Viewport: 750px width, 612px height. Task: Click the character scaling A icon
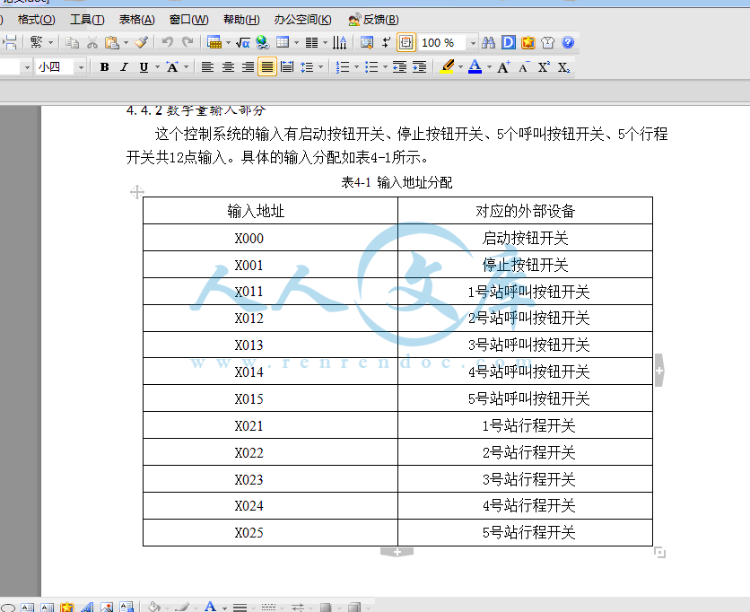point(172,67)
